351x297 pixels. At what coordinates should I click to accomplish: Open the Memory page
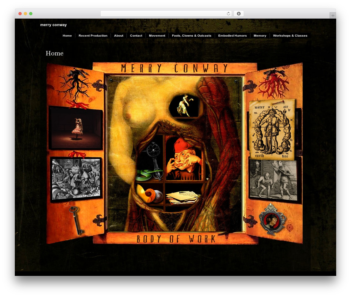pos(260,36)
